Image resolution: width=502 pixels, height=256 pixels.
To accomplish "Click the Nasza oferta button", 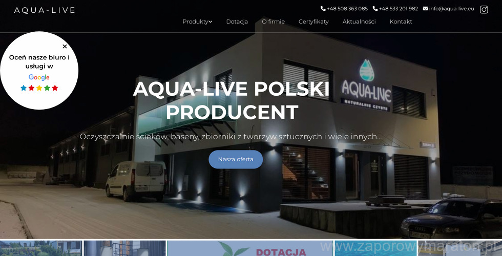I will click(236, 159).
